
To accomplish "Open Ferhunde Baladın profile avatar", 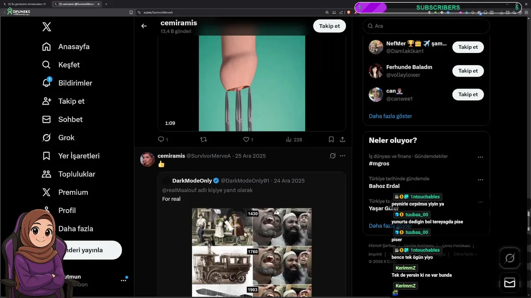I will coord(376,71).
